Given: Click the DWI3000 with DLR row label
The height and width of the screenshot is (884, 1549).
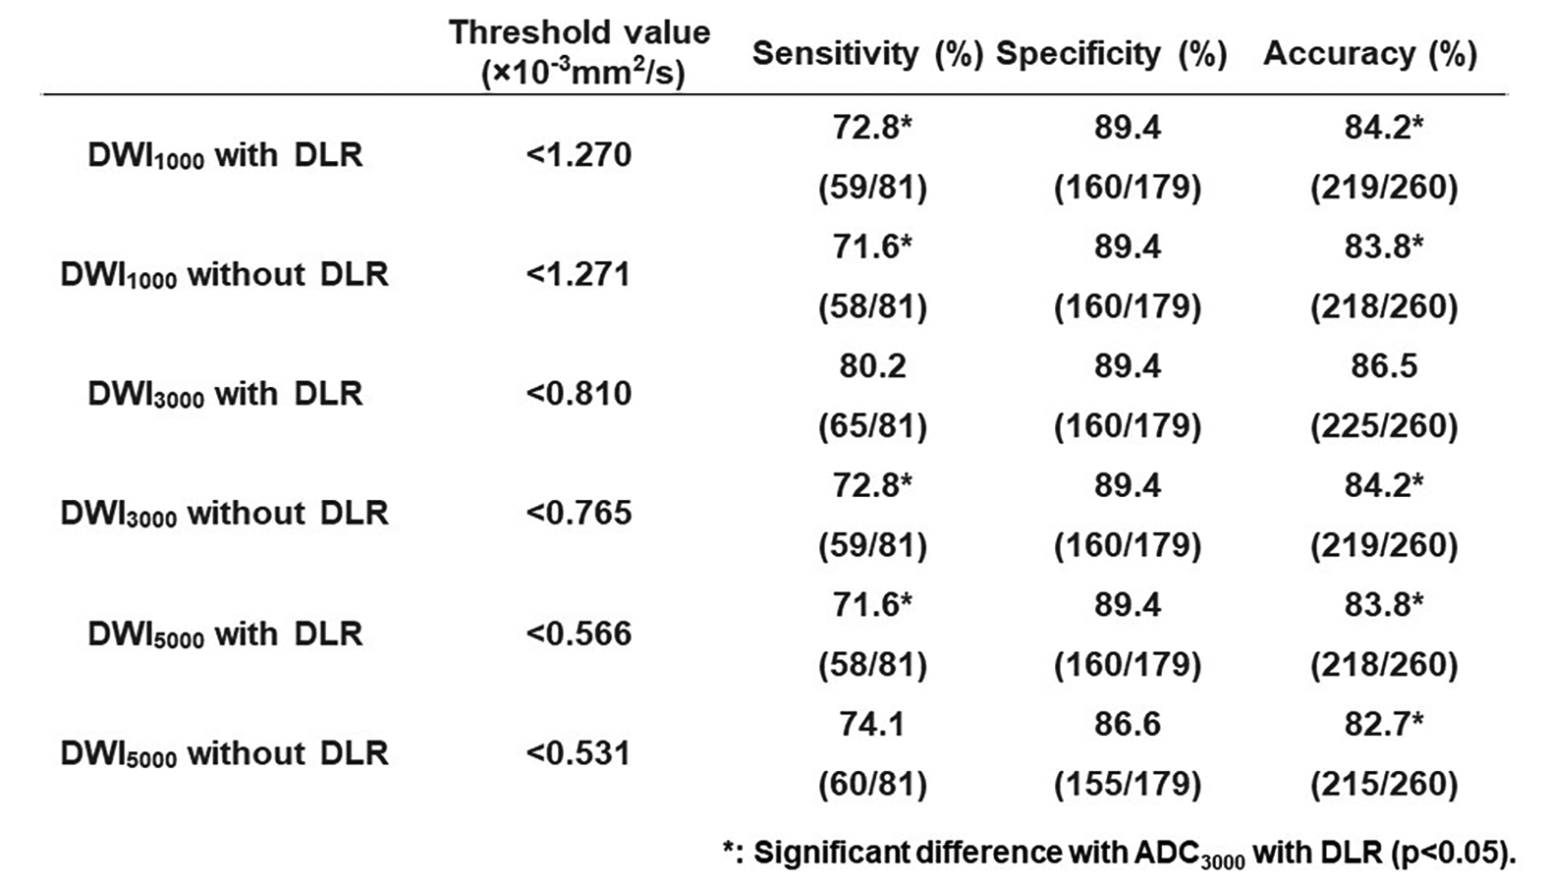Looking at the screenshot, I should [x=225, y=394].
